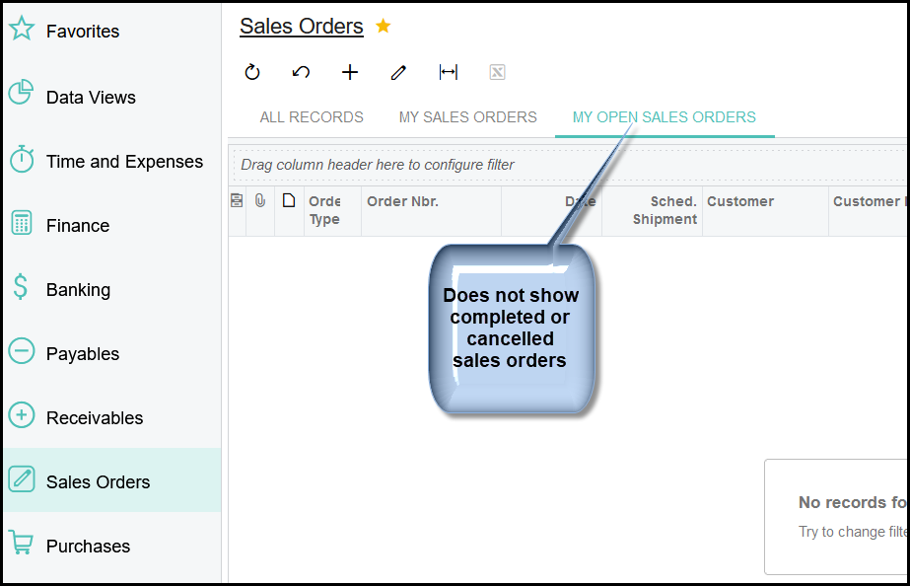The width and height of the screenshot is (910, 586).
Task: Go to Time and Expenses workspace
Action: (124, 162)
